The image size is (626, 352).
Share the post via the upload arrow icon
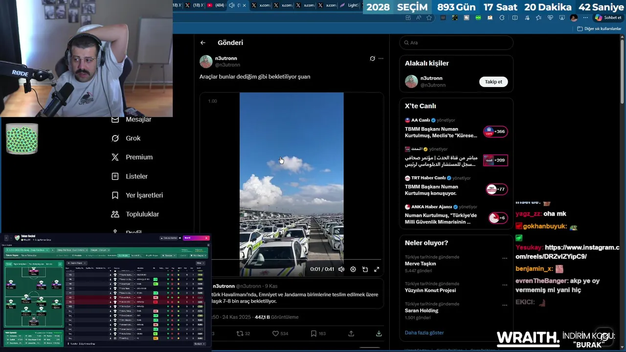coord(351,333)
